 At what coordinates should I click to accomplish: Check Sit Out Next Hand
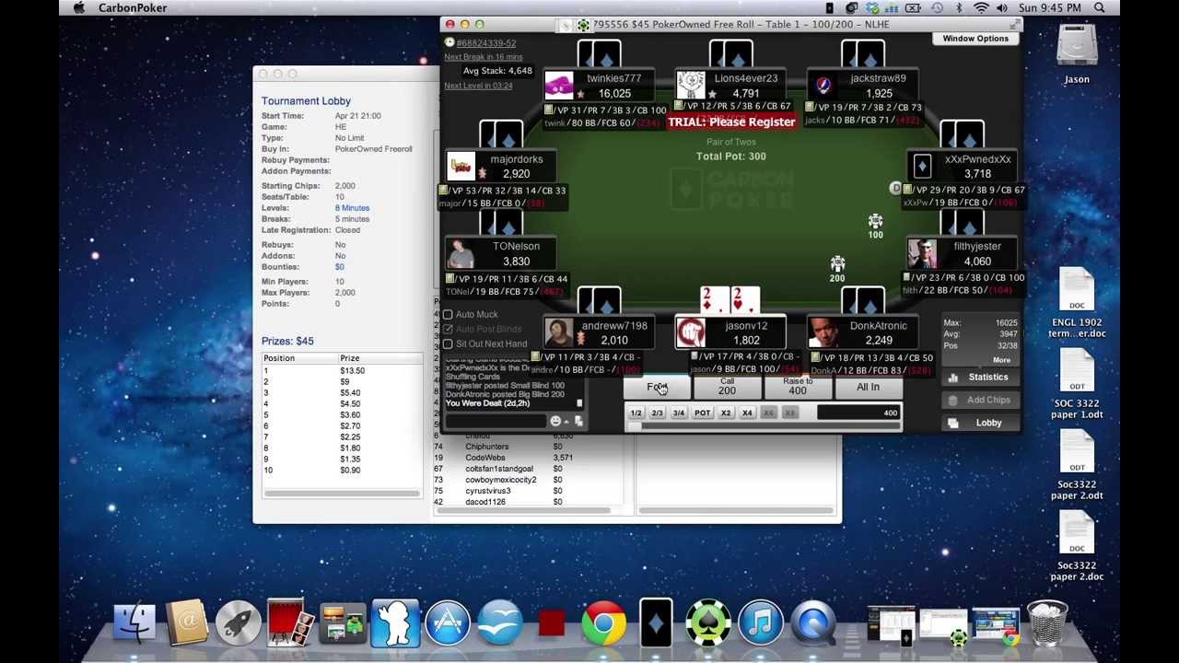(x=448, y=344)
